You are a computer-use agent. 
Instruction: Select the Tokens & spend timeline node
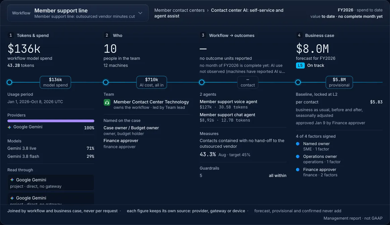click(9, 82)
